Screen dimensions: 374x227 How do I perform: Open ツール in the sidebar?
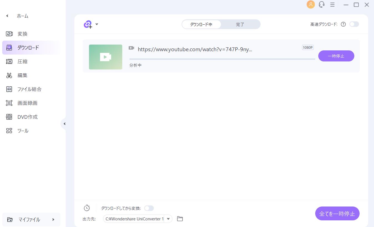pyautogui.click(x=31, y=131)
